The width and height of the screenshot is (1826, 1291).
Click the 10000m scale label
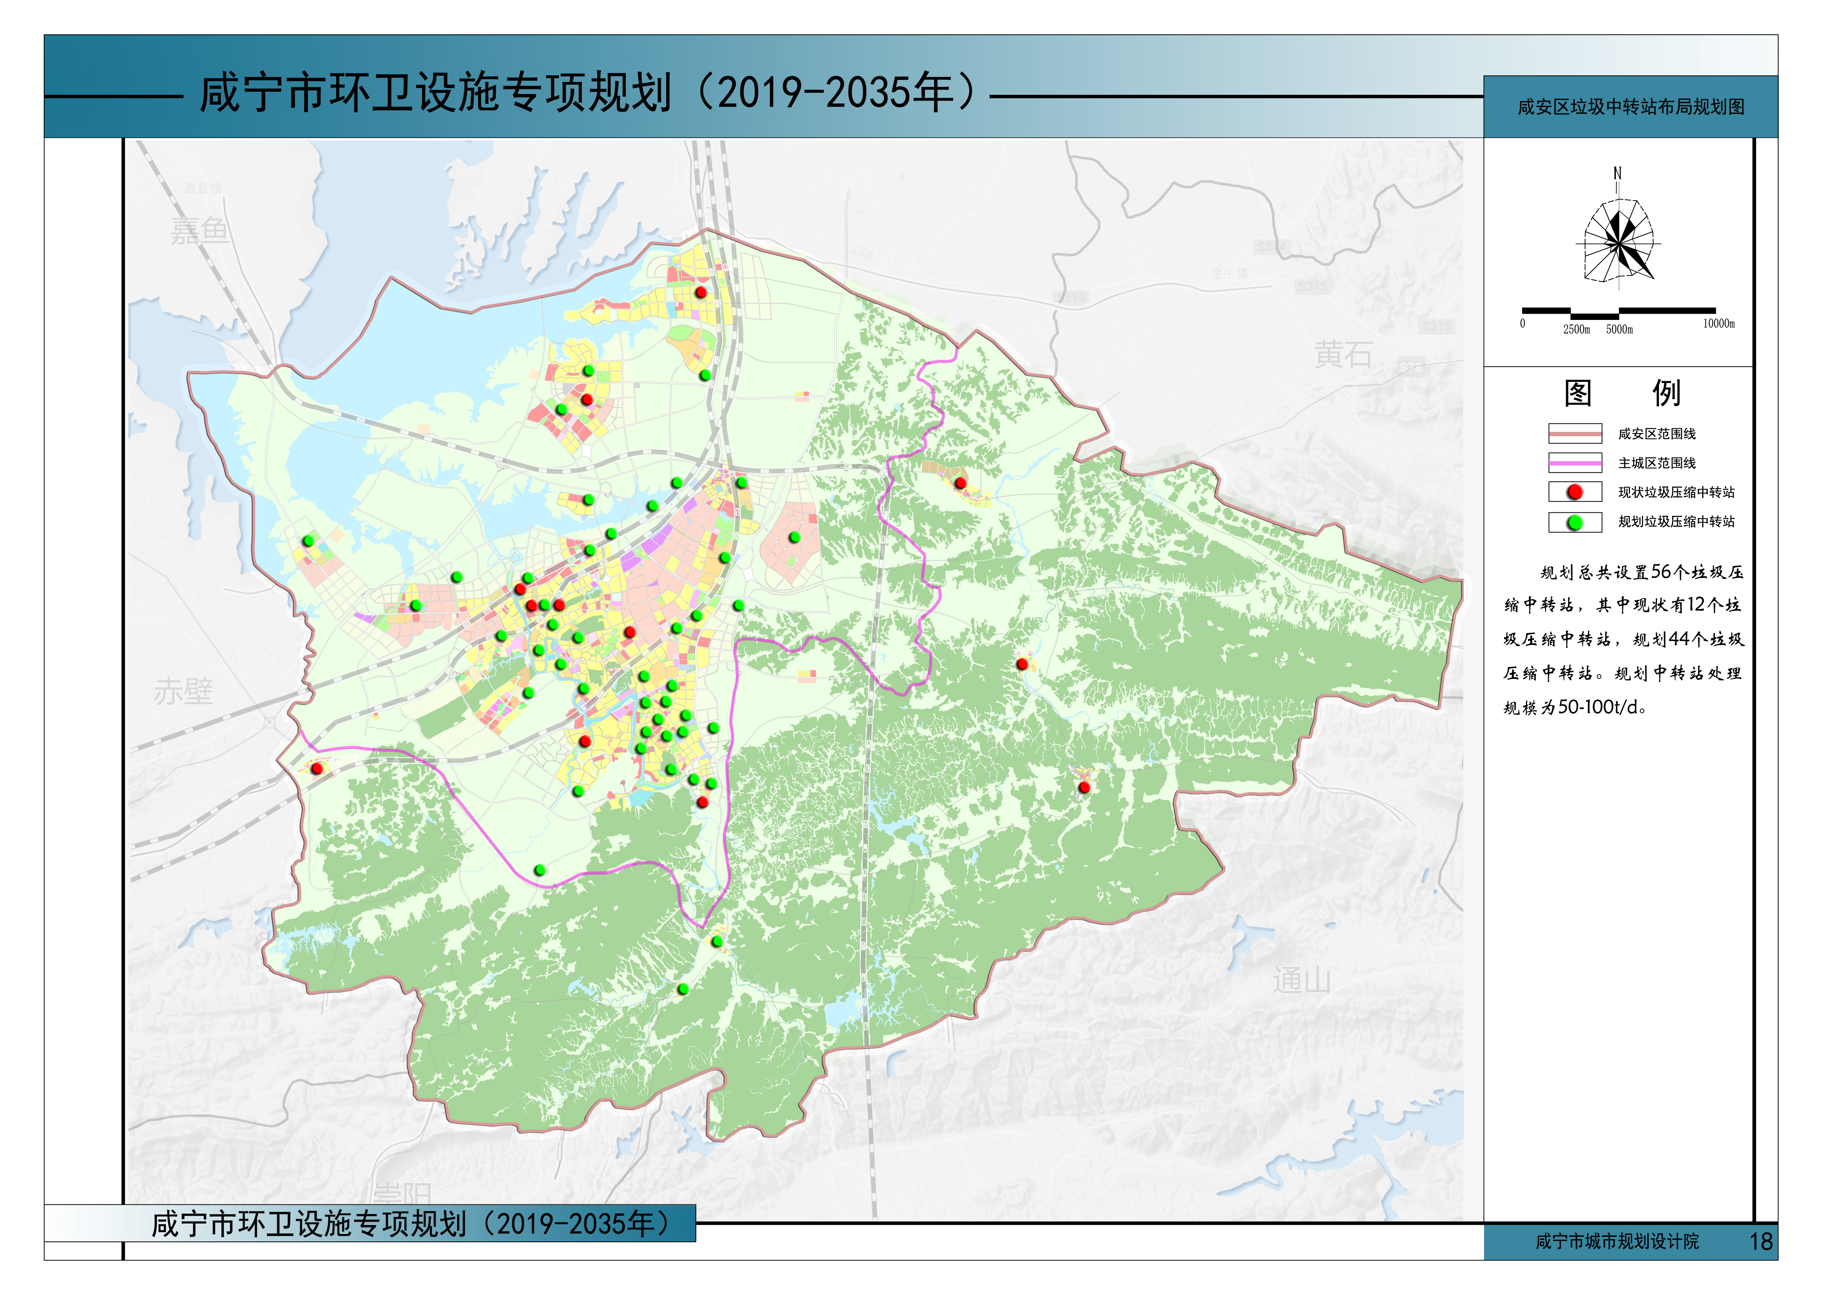coord(1719,323)
